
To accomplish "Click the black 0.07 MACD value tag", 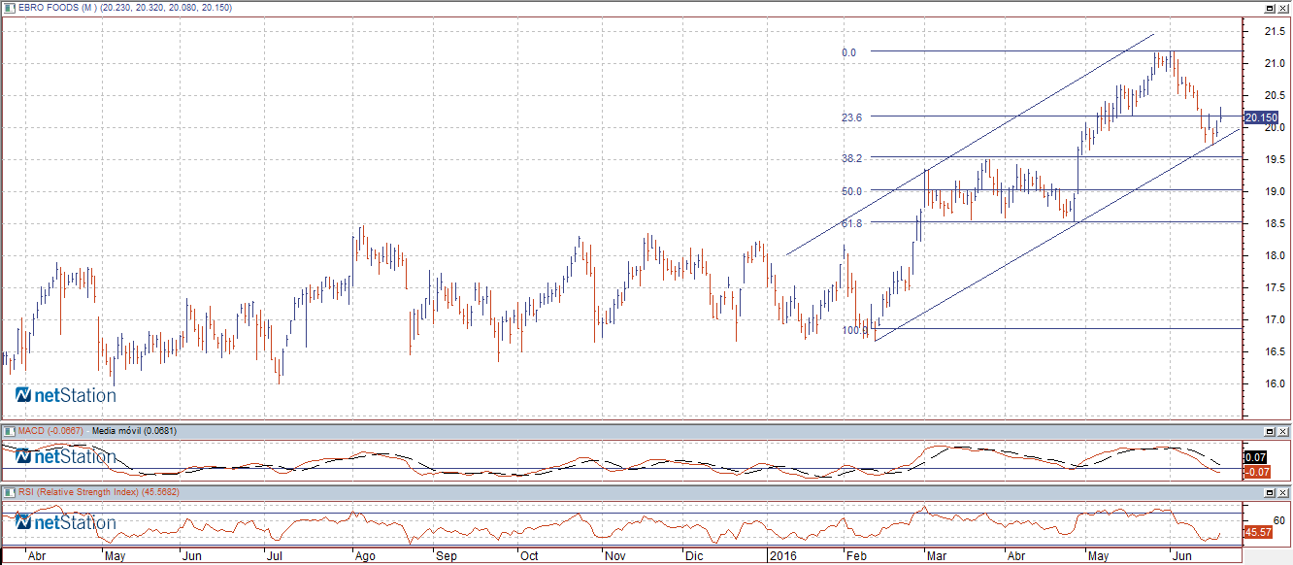I will click(x=1256, y=457).
